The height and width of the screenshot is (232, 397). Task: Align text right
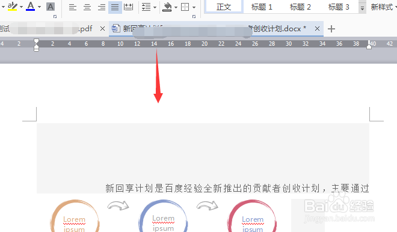(x=101, y=7)
